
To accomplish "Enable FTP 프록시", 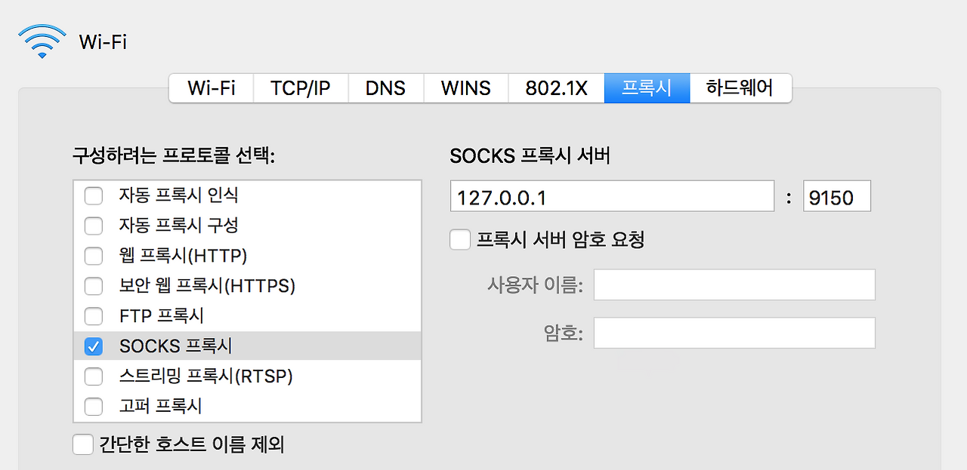I will point(94,316).
